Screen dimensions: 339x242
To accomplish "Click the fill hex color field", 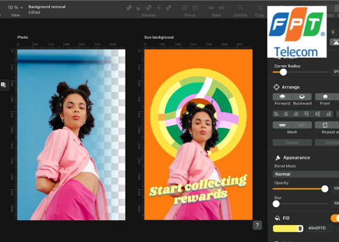I will point(321,228).
